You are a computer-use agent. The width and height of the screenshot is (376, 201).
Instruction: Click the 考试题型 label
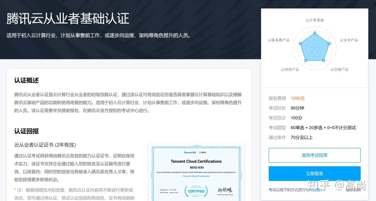pos(277,128)
